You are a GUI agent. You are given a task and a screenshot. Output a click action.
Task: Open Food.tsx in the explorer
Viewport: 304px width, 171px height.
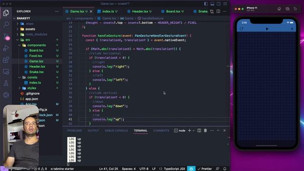click(x=36, y=56)
